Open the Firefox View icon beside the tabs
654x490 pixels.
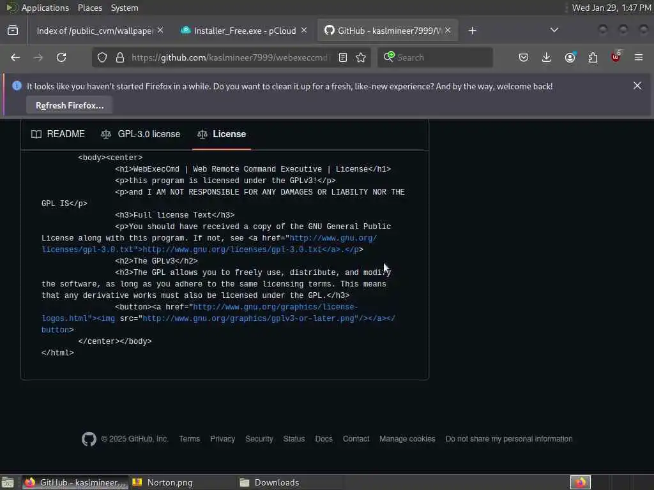(13, 31)
